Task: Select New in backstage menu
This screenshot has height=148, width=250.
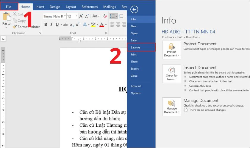Action: [141, 26]
